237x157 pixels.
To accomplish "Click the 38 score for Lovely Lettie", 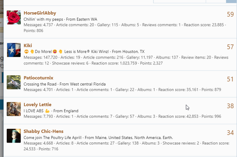I will click(230, 106).
